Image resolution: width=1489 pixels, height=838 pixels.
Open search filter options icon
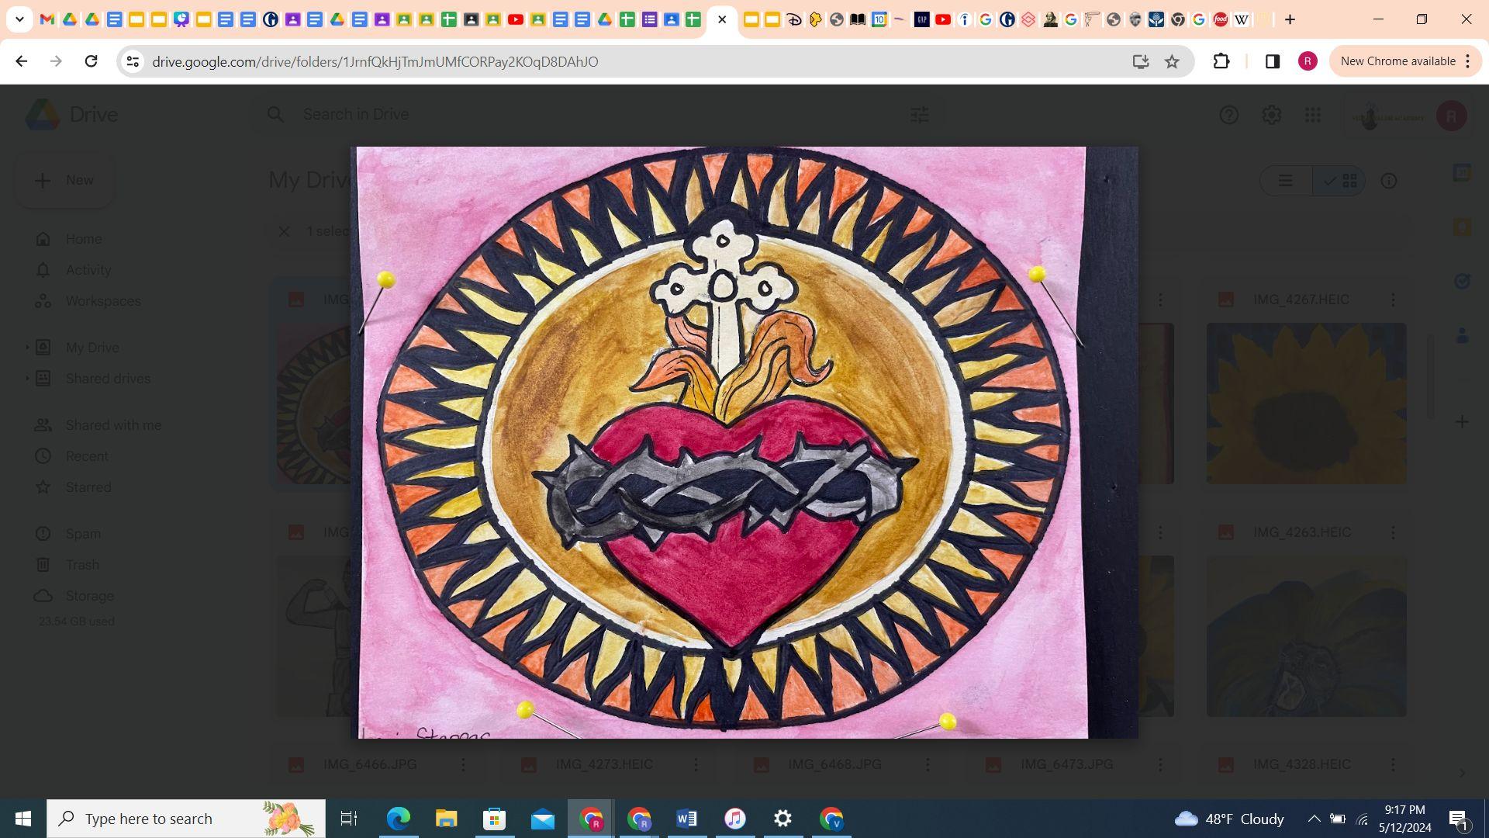[919, 115]
